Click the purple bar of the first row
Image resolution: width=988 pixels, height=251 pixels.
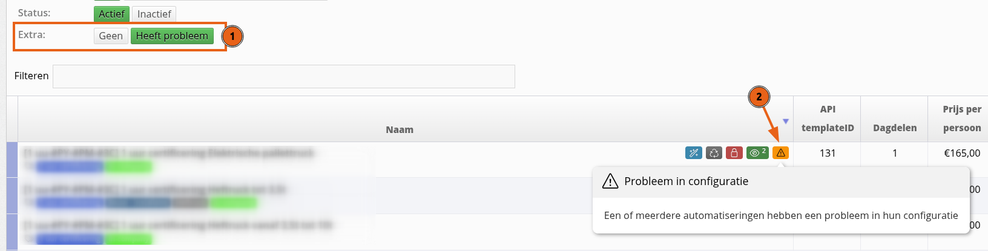click(12, 160)
